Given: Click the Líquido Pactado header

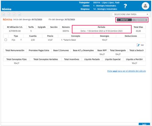Looking at the screenshot, I should (x=92, y=59).
